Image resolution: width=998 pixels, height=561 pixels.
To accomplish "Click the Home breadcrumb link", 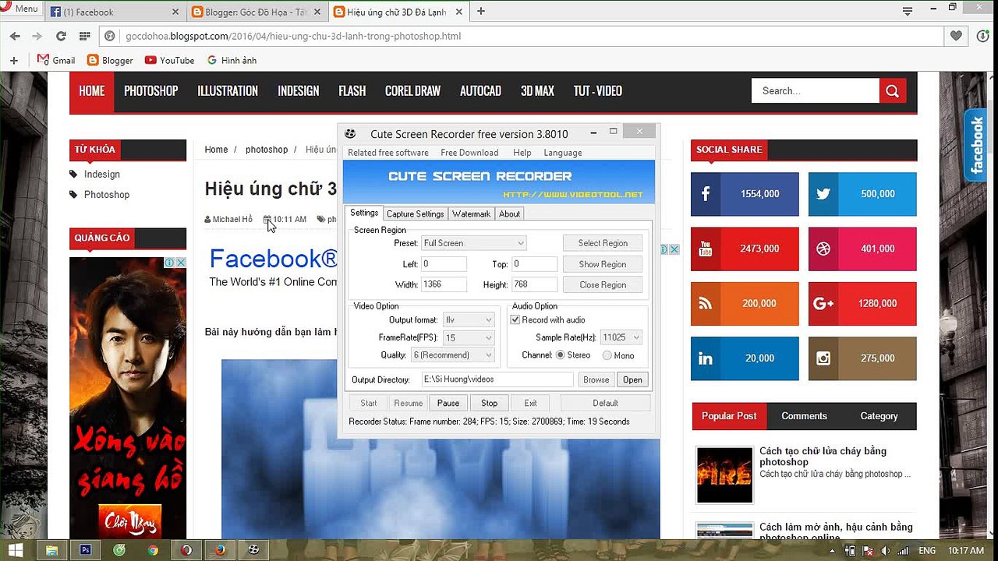I will (x=216, y=150).
